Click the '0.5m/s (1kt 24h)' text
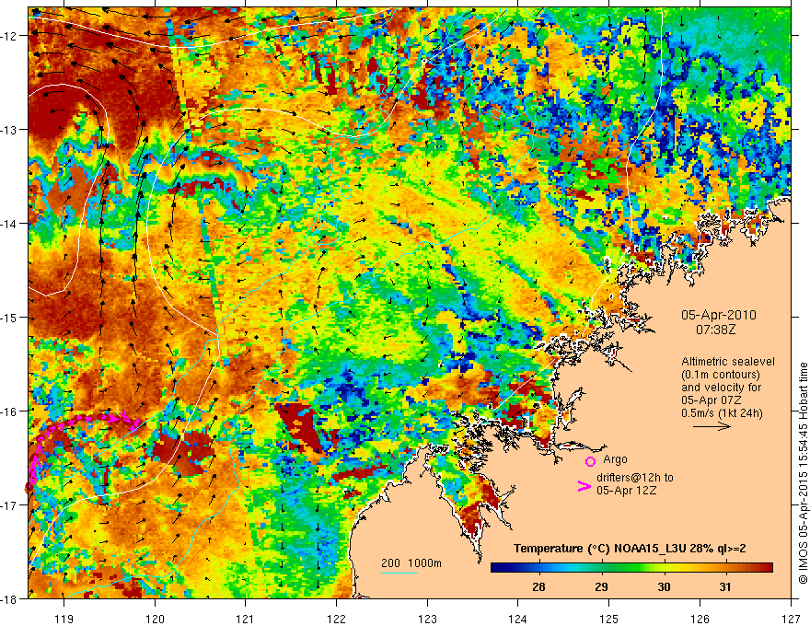The image size is (810, 626). 722,412
